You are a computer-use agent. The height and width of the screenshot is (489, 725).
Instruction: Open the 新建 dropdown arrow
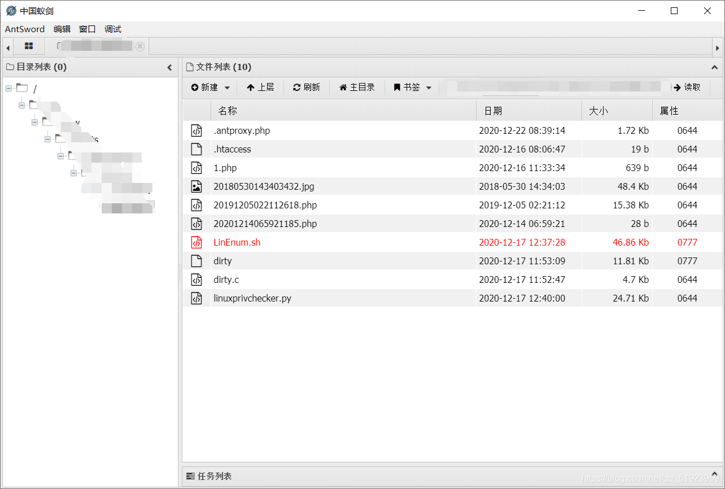[227, 88]
